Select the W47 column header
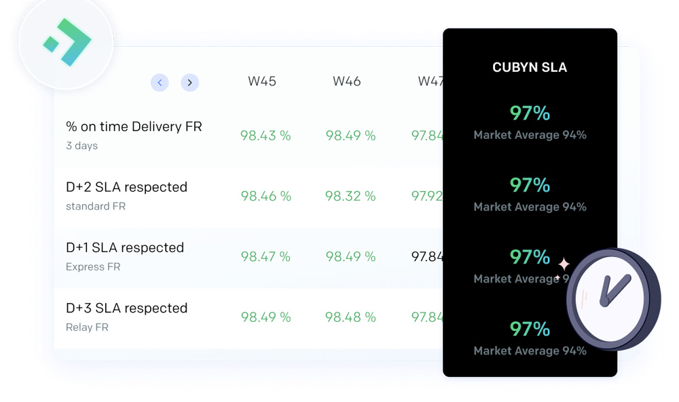Image resolution: width=679 pixels, height=402 pixels. click(430, 81)
